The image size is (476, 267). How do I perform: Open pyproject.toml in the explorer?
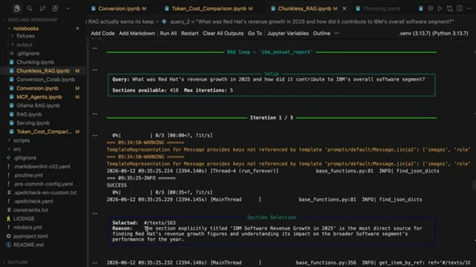[x=30, y=236]
